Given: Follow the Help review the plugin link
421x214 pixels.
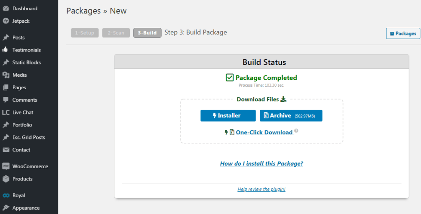Looking at the screenshot, I should tap(261, 190).
